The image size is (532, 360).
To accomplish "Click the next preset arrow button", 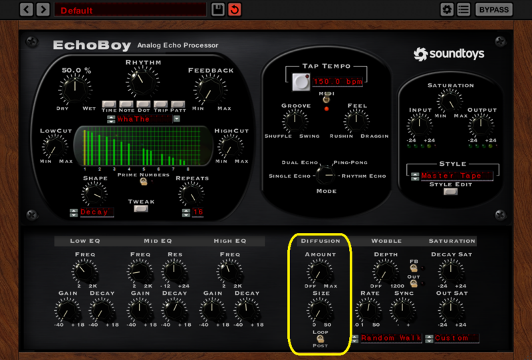I will pos(43,9).
